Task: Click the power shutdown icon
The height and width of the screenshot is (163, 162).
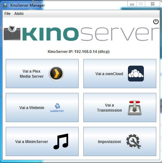Action: click(156, 22)
